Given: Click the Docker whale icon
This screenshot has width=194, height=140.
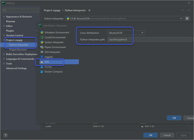Looking at the screenshot, I should (42, 67).
